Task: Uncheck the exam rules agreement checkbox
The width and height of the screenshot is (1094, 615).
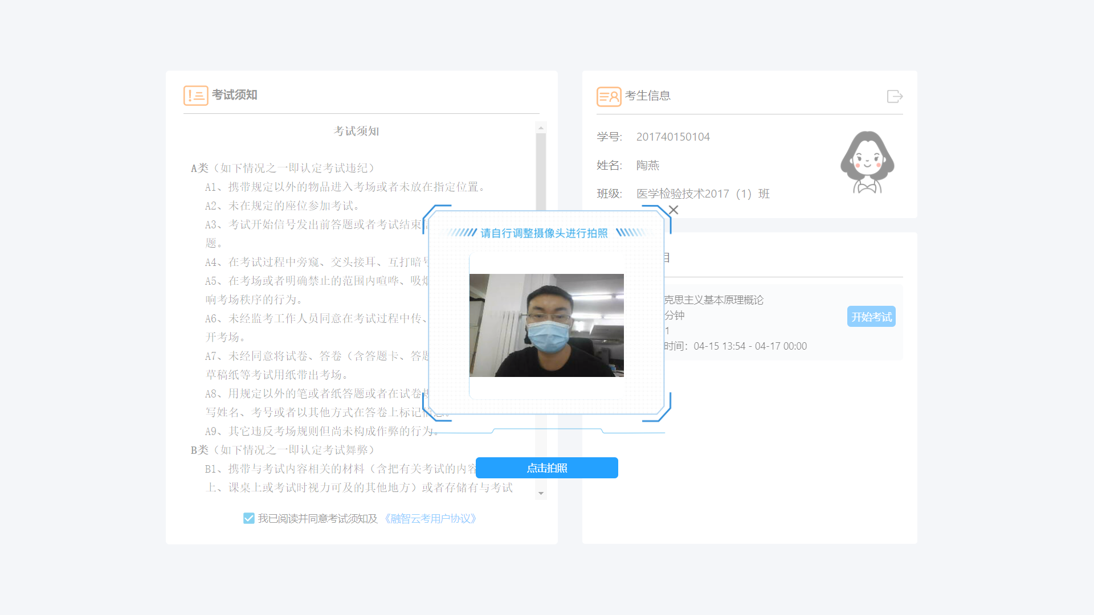Action: pos(249,518)
